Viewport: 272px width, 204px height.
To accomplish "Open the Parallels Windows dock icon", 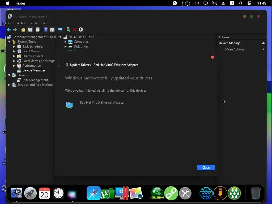I will (122, 193).
